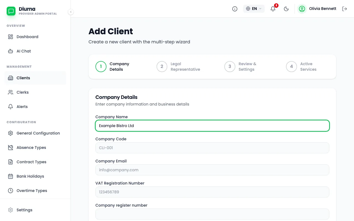The width and height of the screenshot is (354, 221).
Task: Open the AI Chat menu item
Action: pyautogui.click(x=35, y=51)
